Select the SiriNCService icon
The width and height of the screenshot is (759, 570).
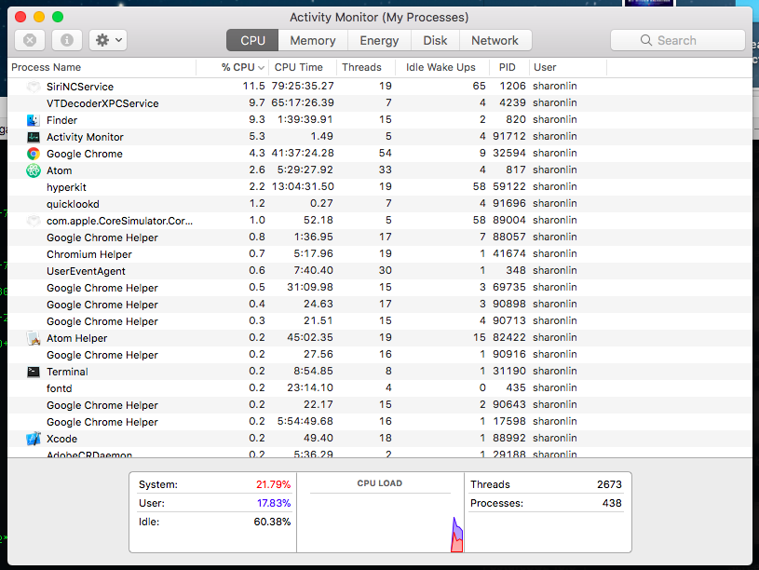click(34, 87)
